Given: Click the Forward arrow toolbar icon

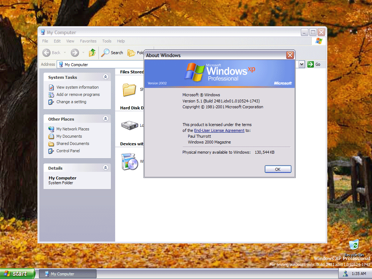Looking at the screenshot, I should tap(75, 53).
